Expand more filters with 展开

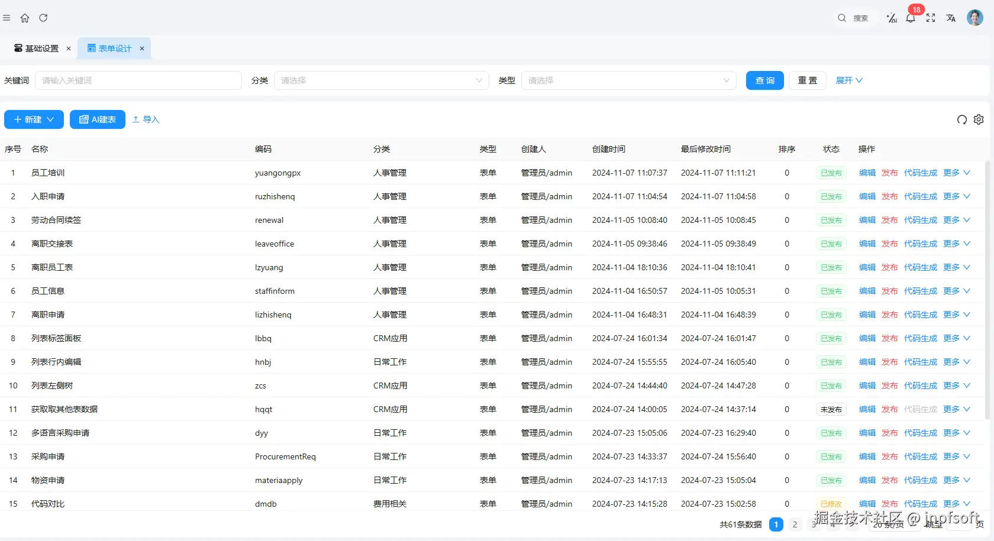pos(849,80)
